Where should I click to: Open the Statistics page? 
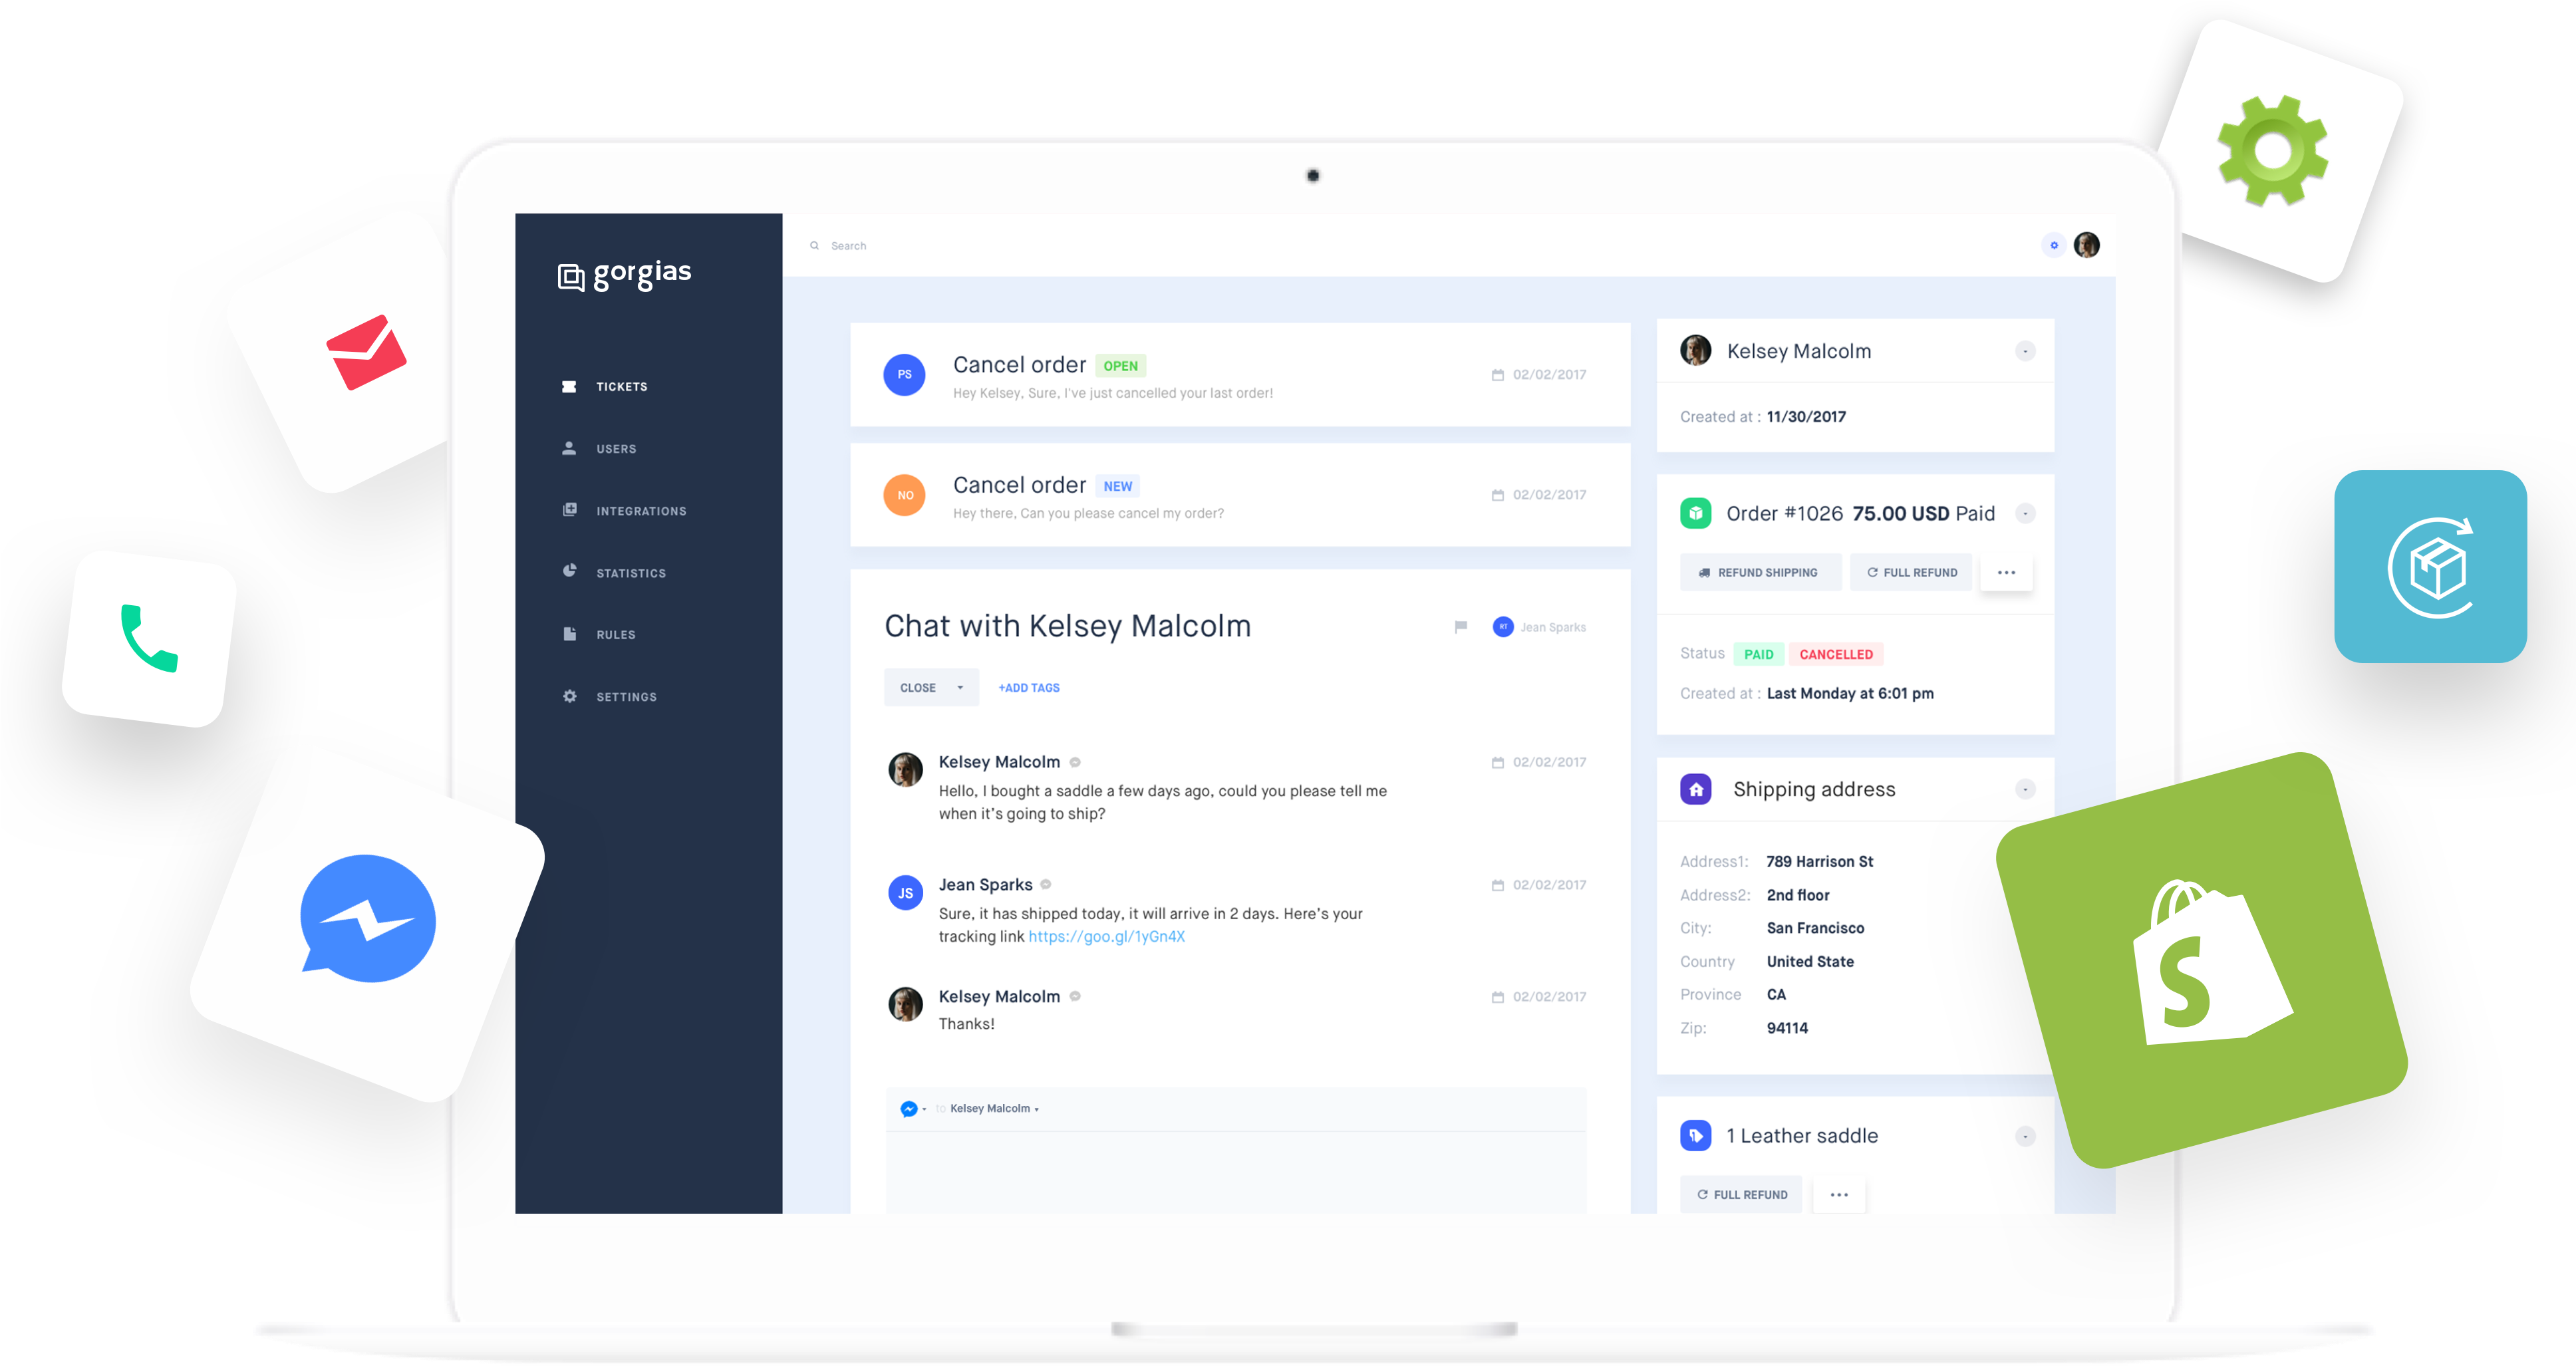[613, 573]
